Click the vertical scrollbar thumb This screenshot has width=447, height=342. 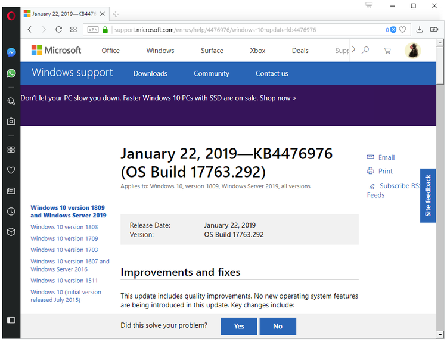(x=440, y=66)
